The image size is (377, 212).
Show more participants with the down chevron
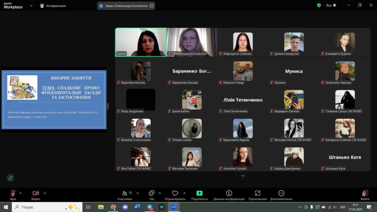[243, 176]
